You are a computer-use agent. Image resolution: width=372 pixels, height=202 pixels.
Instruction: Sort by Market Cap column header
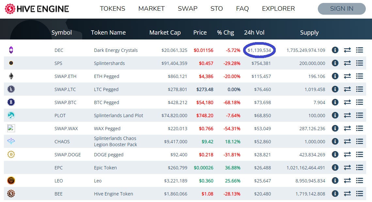(x=165, y=33)
